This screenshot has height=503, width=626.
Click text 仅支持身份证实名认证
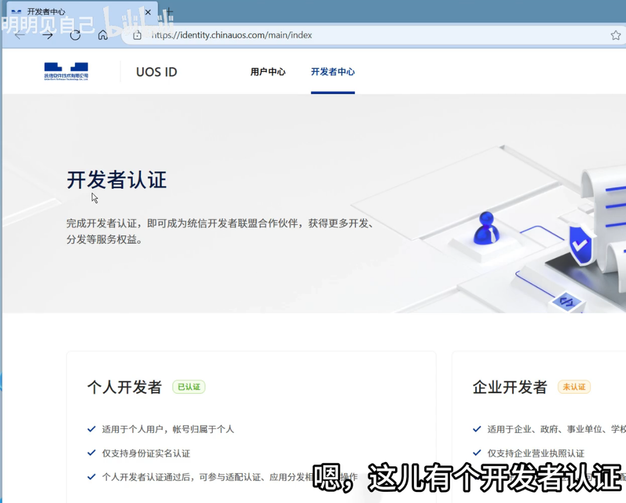tap(146, 453)
